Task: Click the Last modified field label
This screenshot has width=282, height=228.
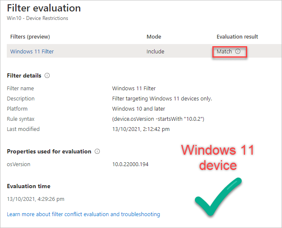Action: [23, 129]
